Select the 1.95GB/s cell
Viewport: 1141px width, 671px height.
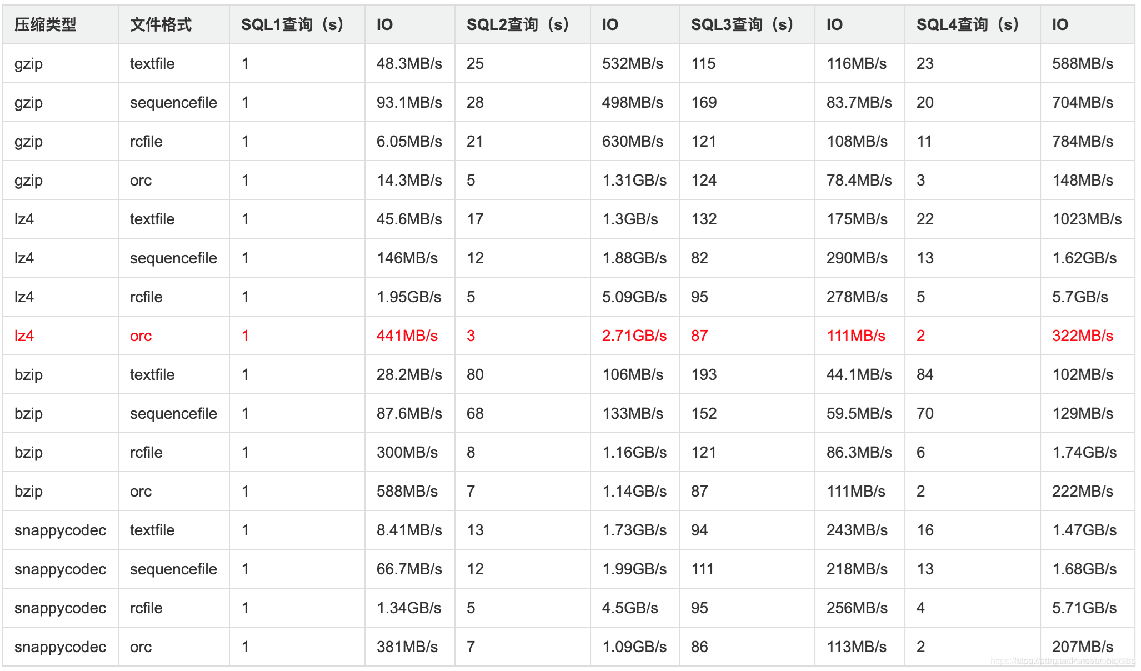(409, 297)
